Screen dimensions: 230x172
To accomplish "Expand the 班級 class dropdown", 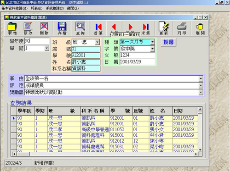I will [x=97, y=42].
